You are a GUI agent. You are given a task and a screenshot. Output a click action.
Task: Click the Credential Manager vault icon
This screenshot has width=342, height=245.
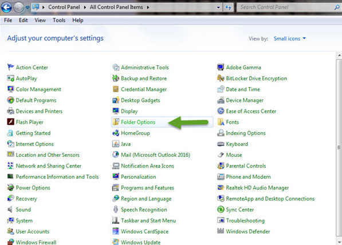coord(116,89)
